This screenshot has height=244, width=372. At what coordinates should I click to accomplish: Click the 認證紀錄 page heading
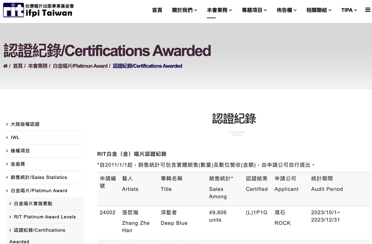click(x=234, y=118)
